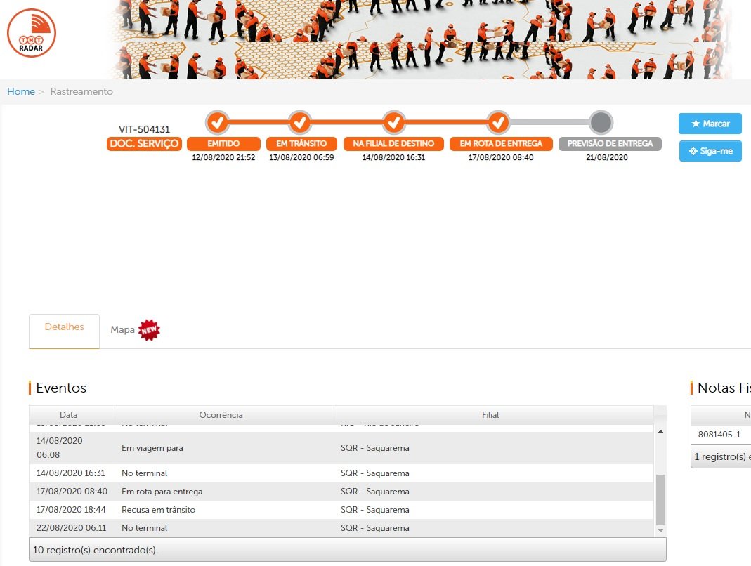Click the DOC. SERVIÇO orange label
Image resolution: width=751 pixels, height=566 pixels.
click(x=144, y=144)
